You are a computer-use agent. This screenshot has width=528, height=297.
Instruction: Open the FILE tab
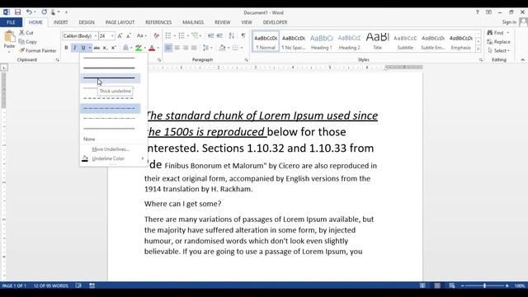point(11,22)
